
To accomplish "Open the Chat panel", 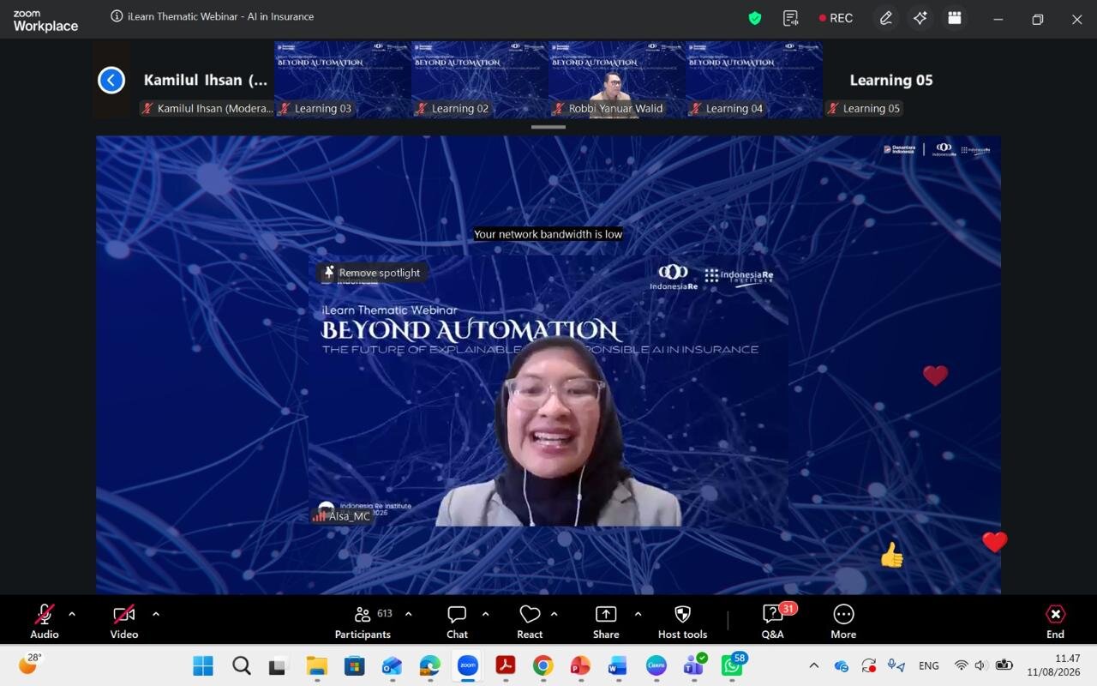I will pos(457,621).
